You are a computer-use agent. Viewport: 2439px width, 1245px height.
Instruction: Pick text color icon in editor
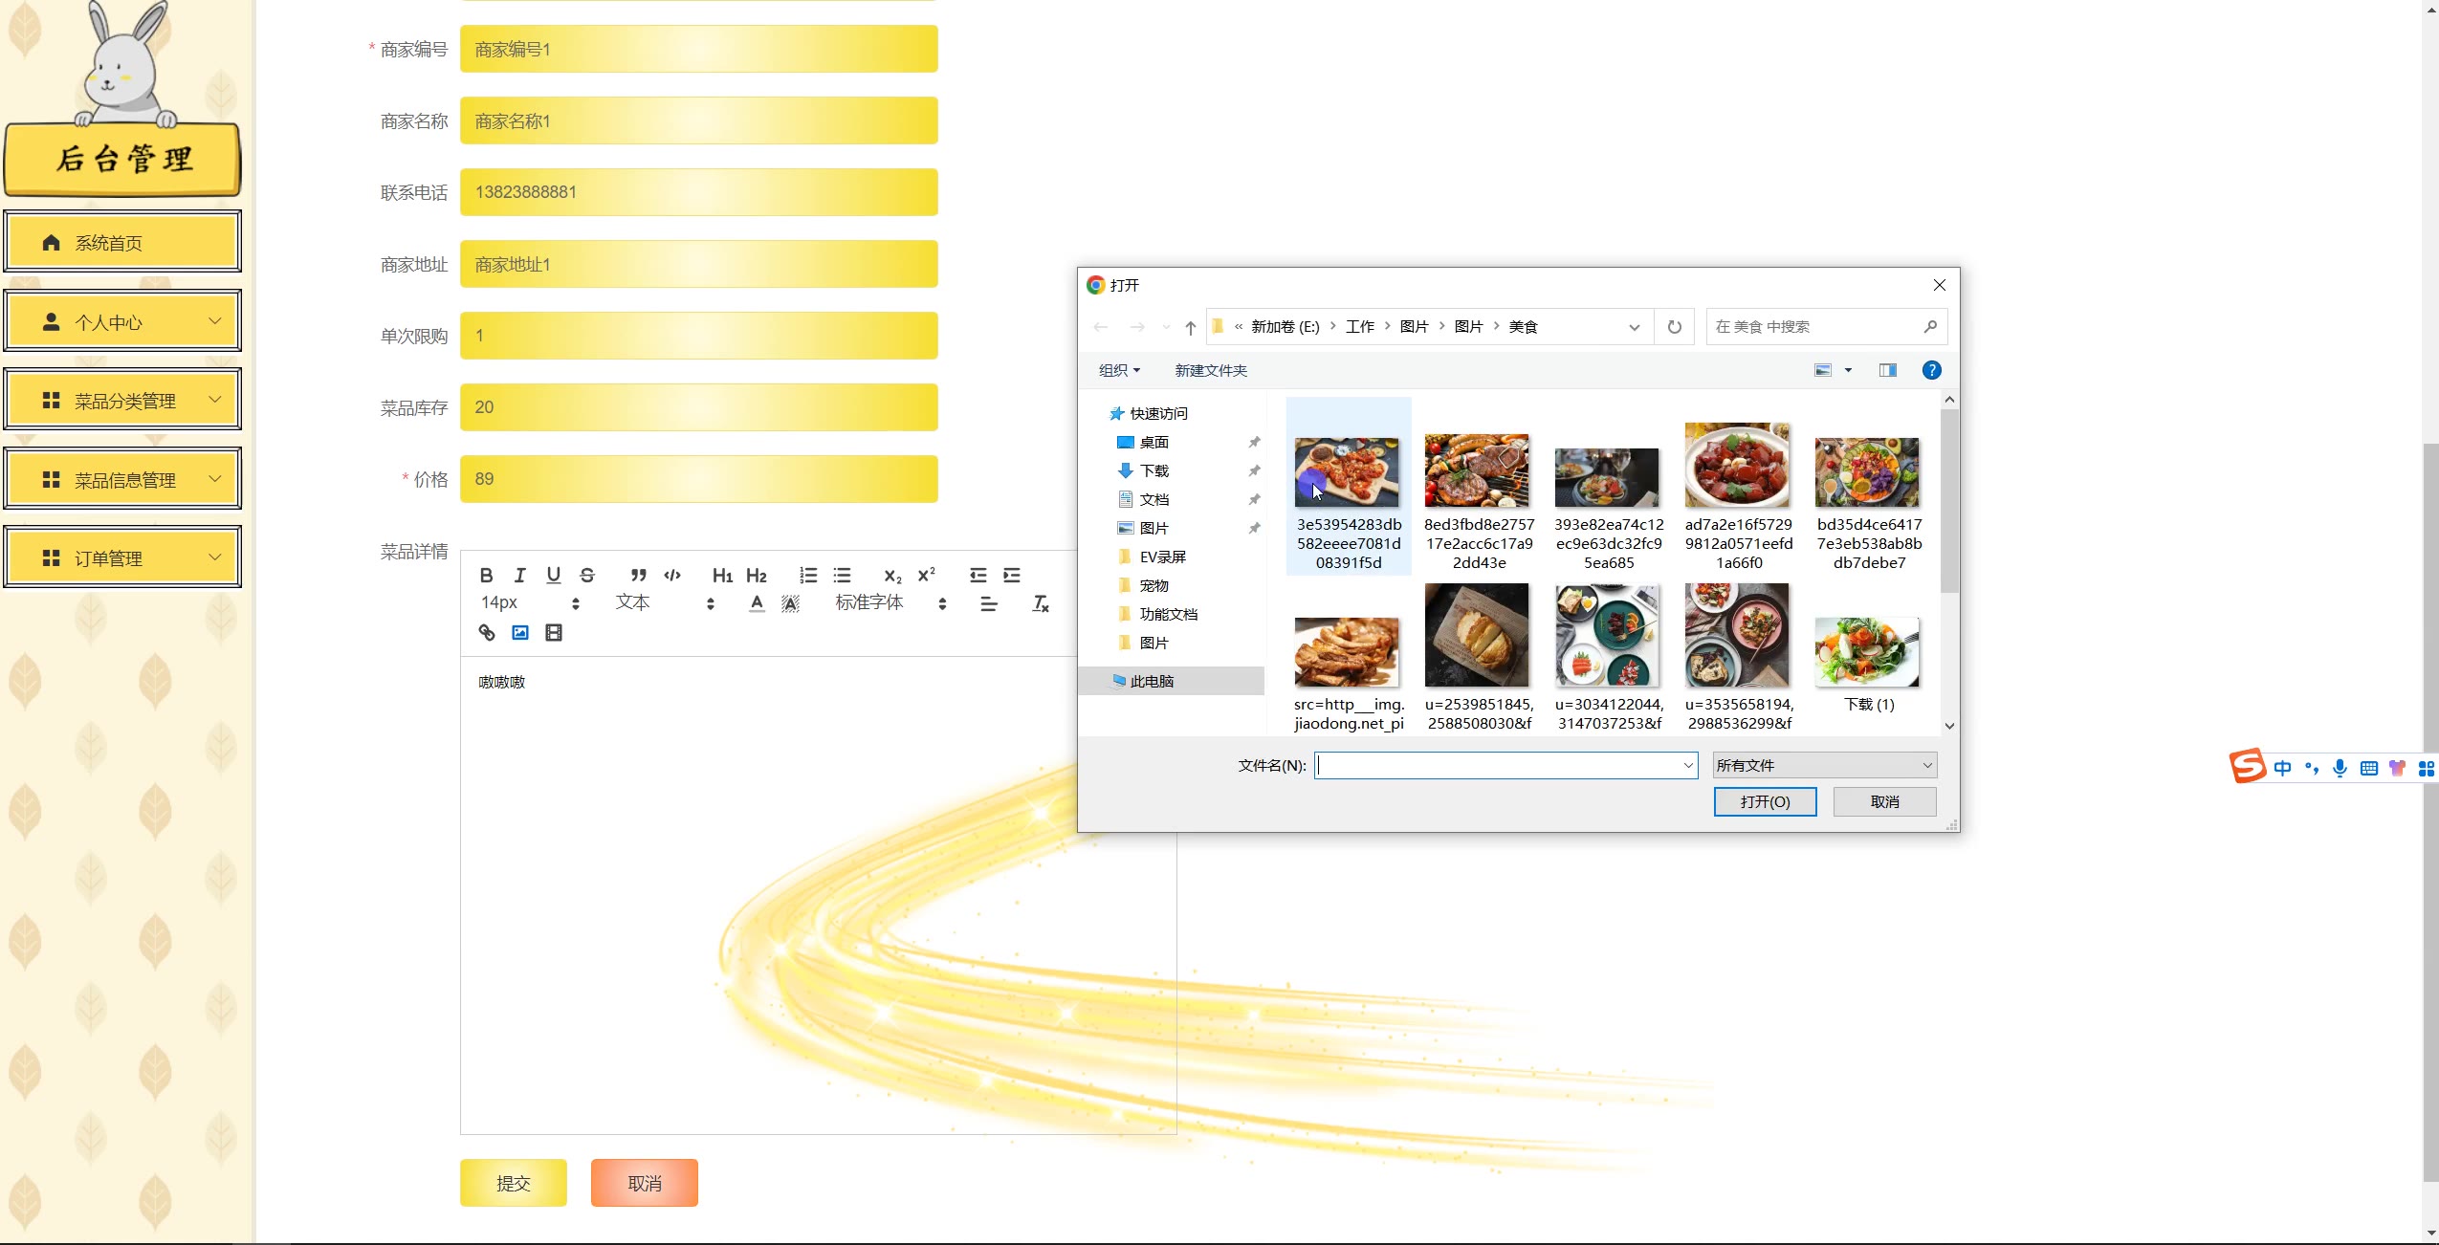tap(757, 603)
